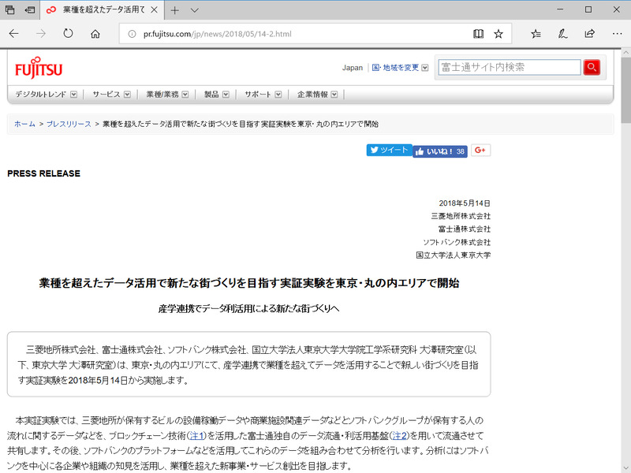Expand the サポート menu
The image size is (631, 473).
[x=263, y=95]
